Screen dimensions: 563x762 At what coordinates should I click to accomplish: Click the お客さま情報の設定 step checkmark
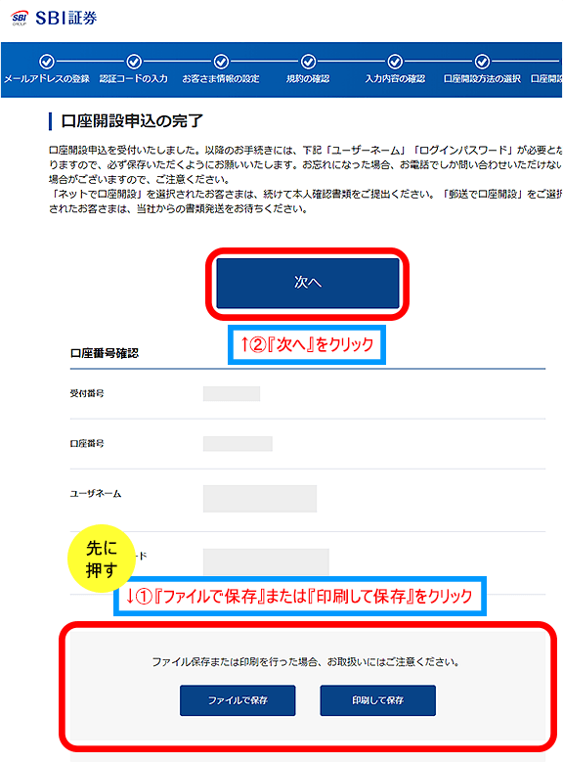221,62
